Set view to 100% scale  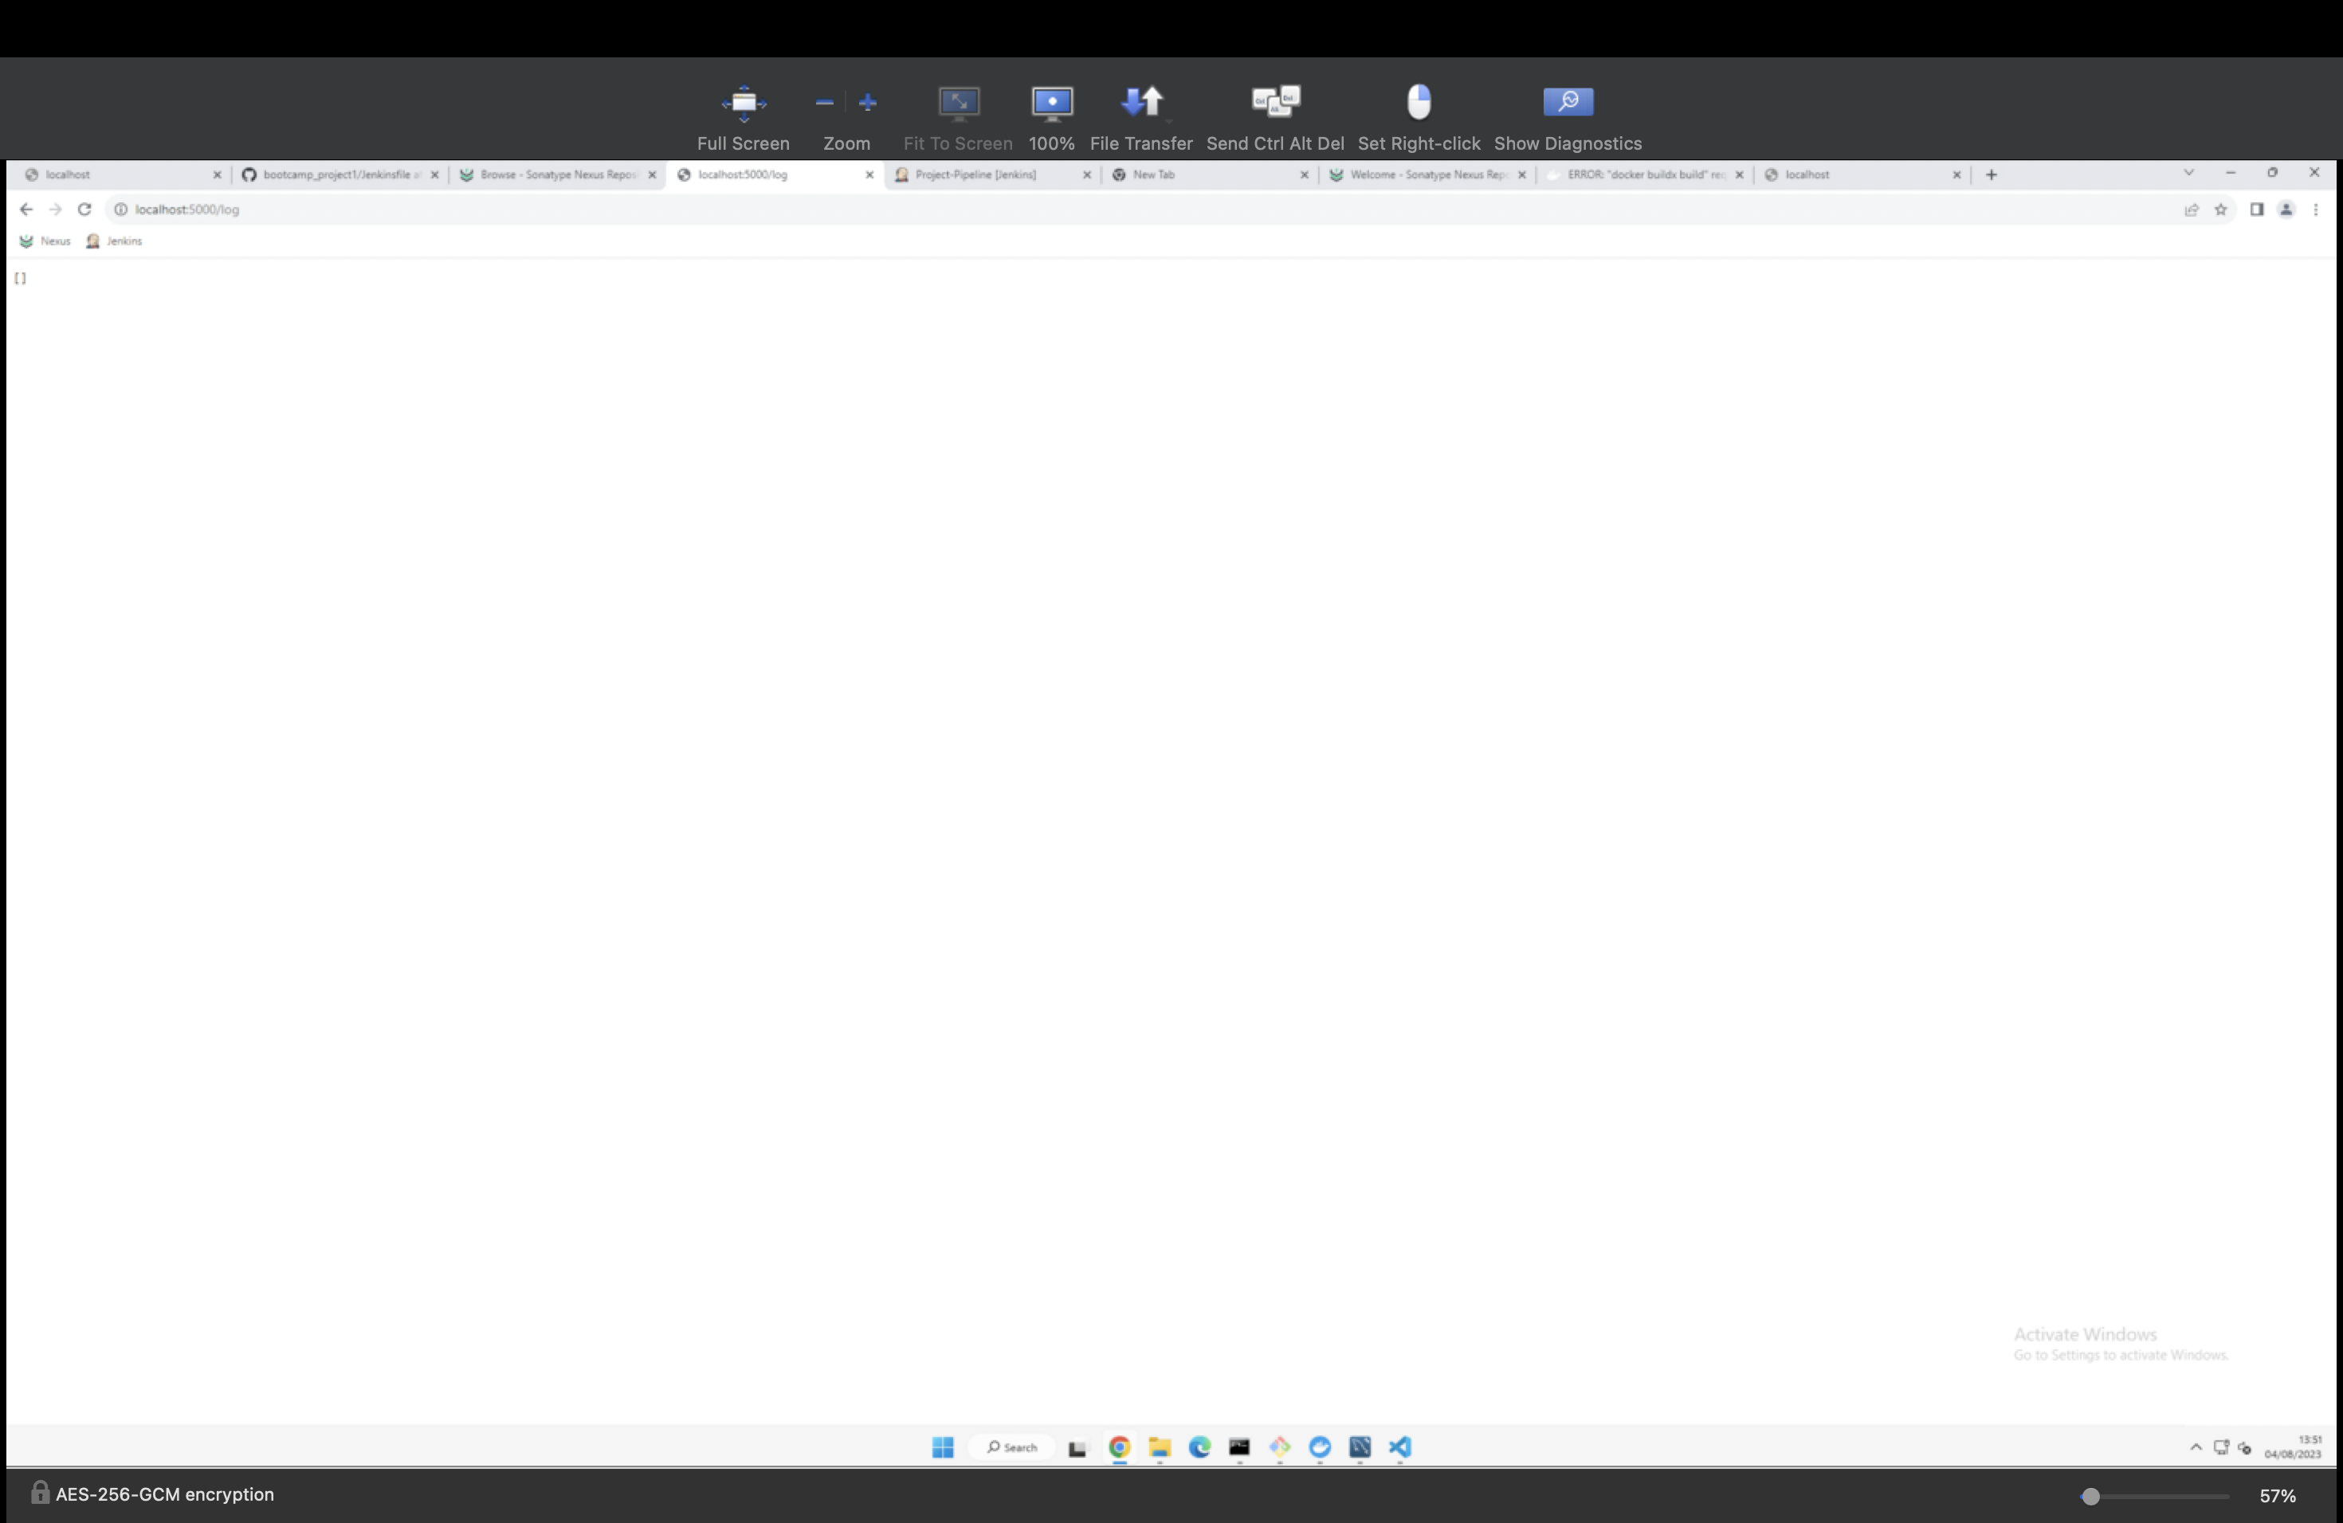pos(1051,102)
